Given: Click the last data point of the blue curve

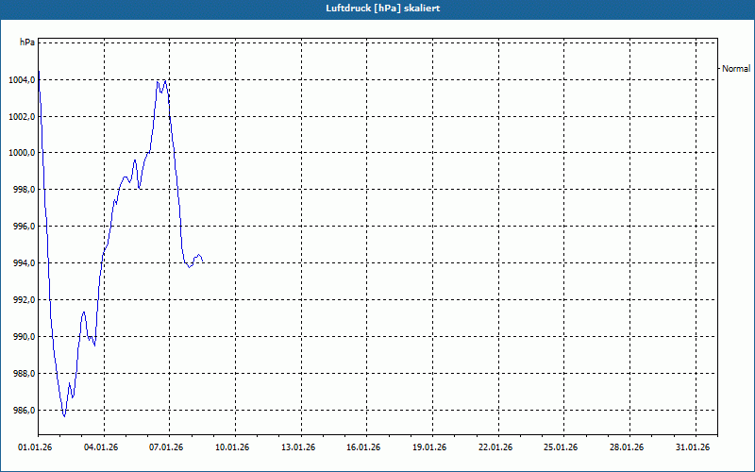Looking at the screenshot, I should point(203,261).
